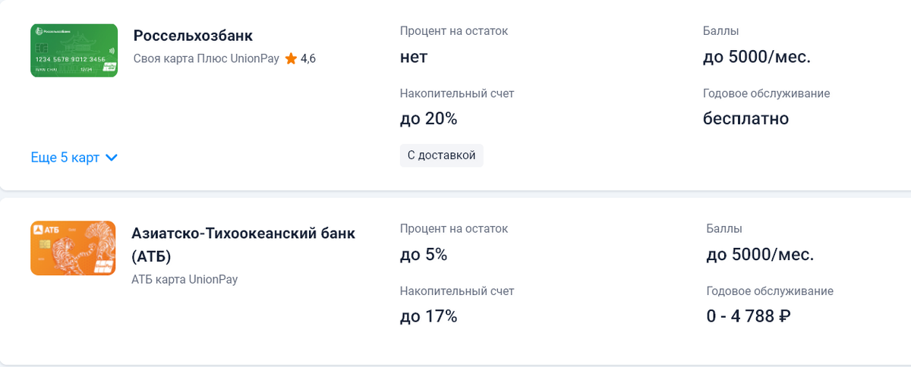Click Россельхозбанк 'Накопительный счет' label
Viewport: 911px width, 367px height.
(457, 93)
